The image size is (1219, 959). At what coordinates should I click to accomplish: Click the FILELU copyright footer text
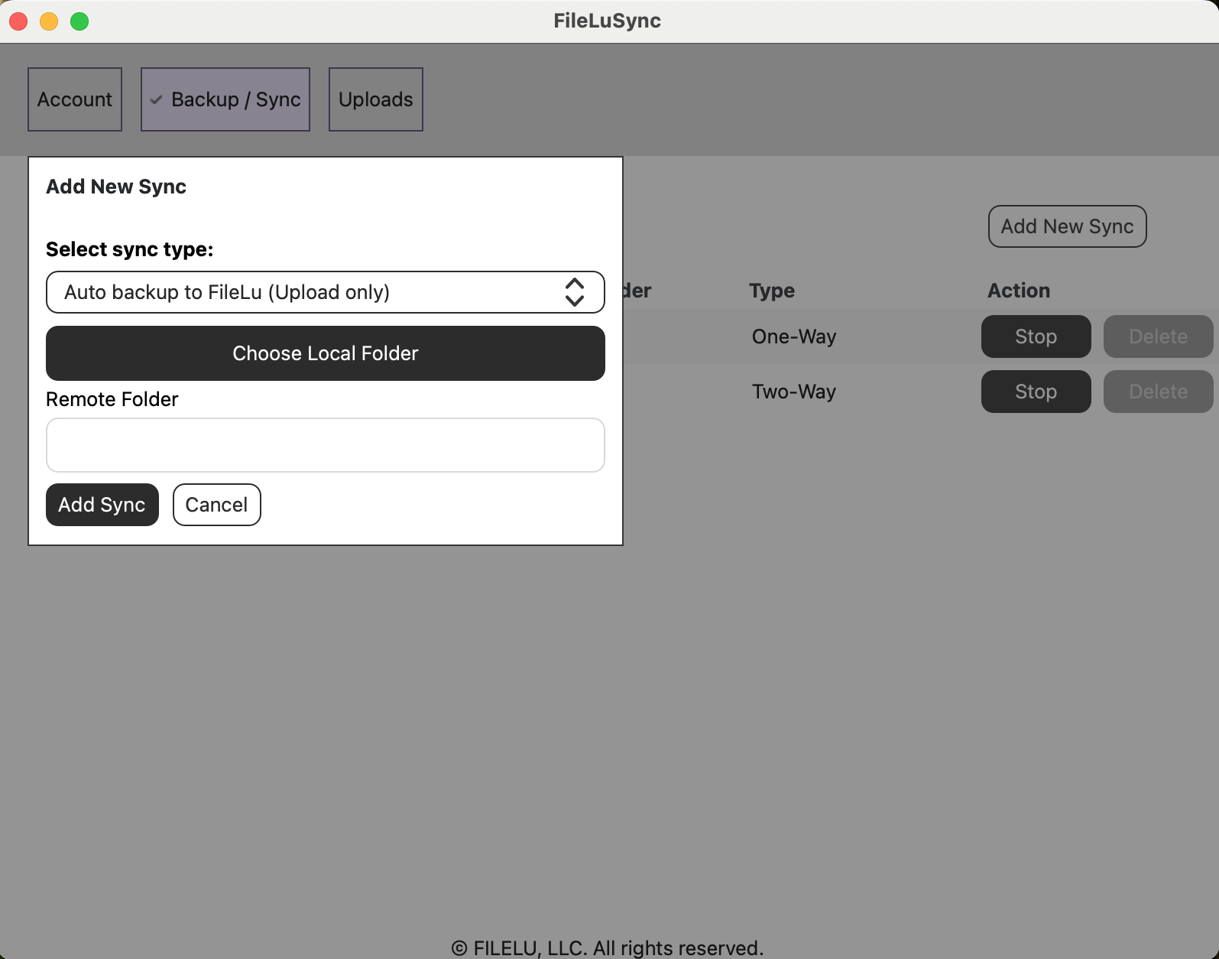pyautogui.click(x=608, y=948)
